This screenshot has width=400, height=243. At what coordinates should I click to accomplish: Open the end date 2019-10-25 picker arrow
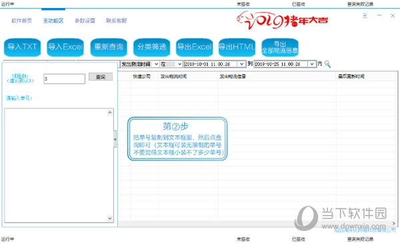point(312,64)
